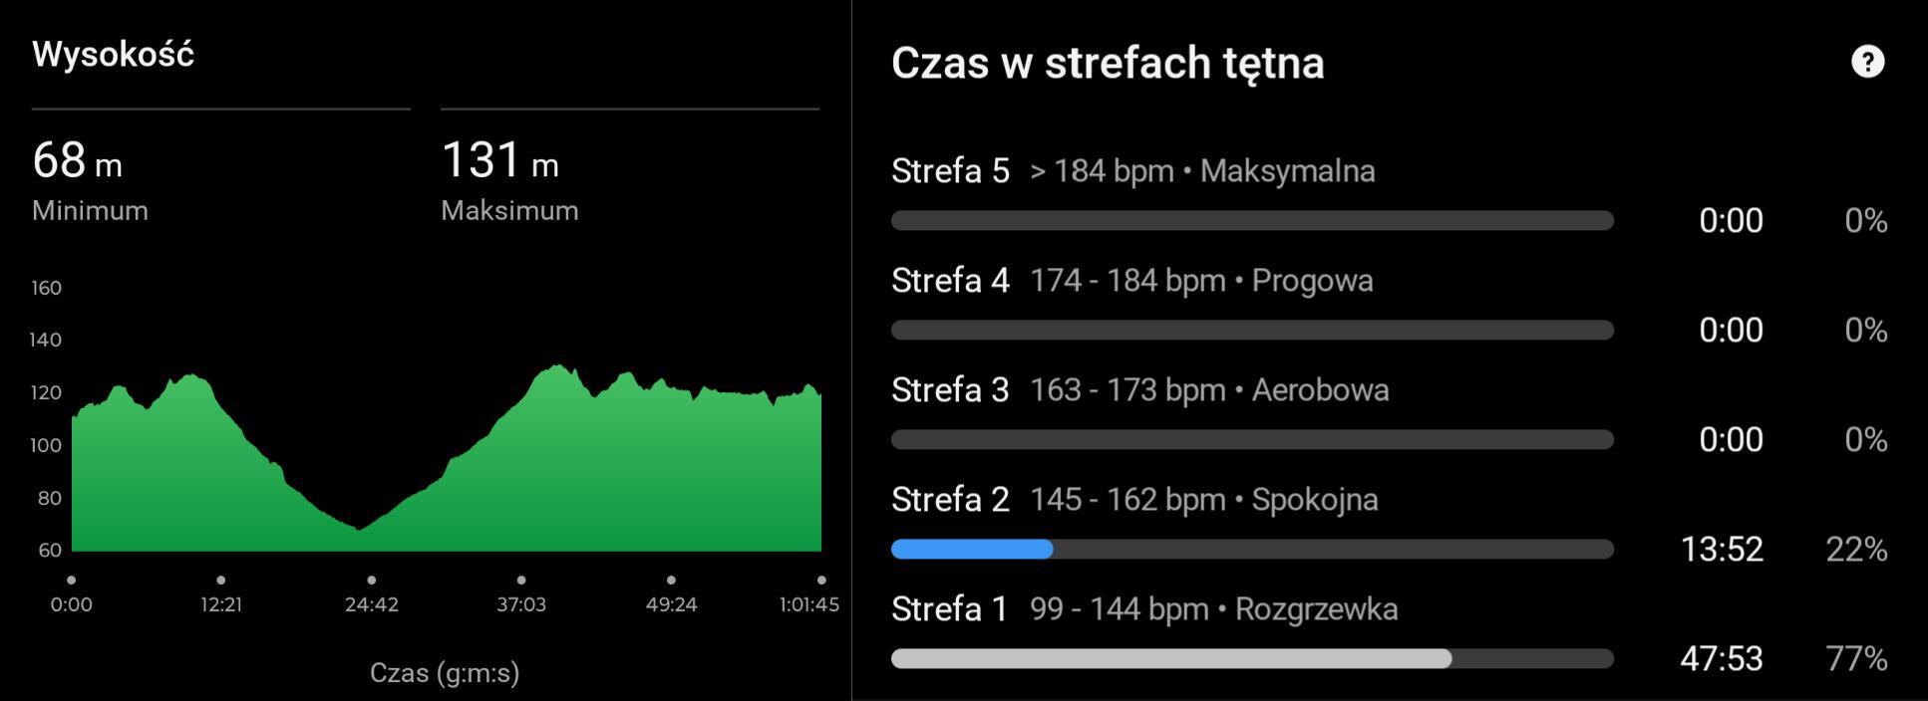Click the 37:03 time axis marker dot

click(x=521, y=580)
